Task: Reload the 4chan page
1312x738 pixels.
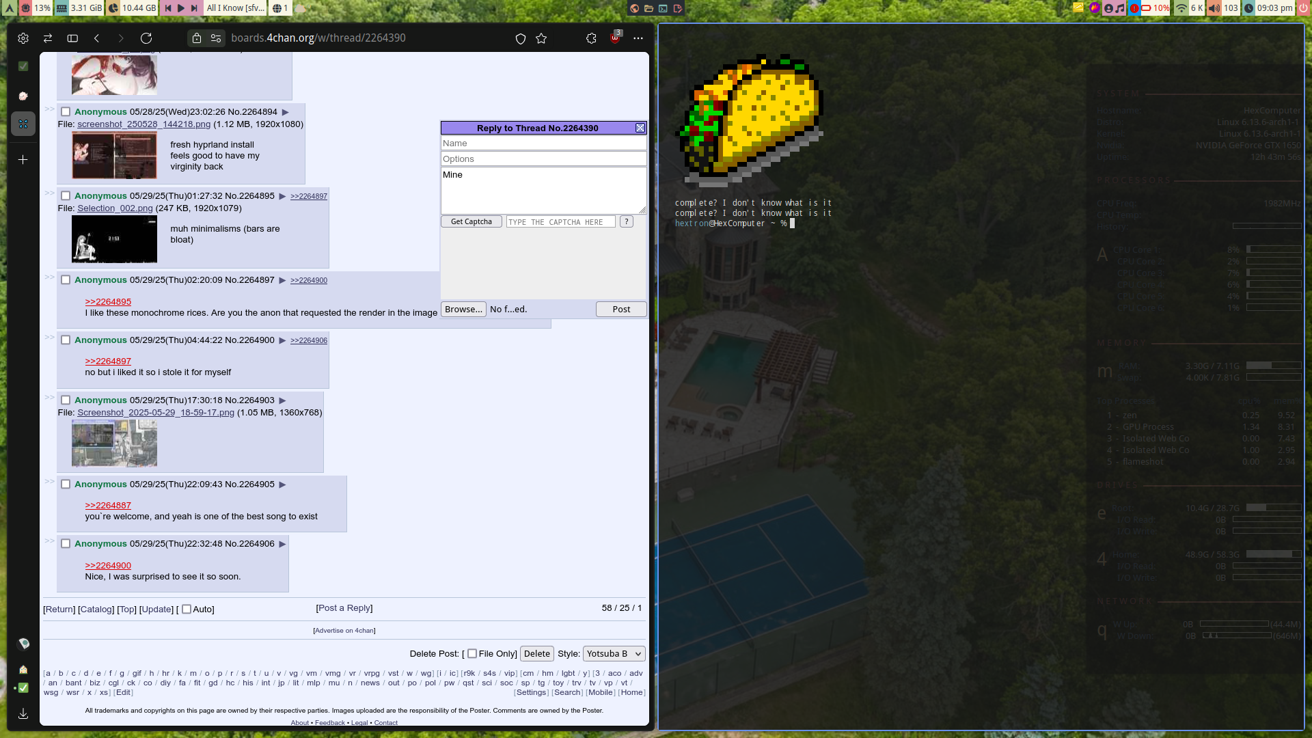Action: [x=146, y=38]
